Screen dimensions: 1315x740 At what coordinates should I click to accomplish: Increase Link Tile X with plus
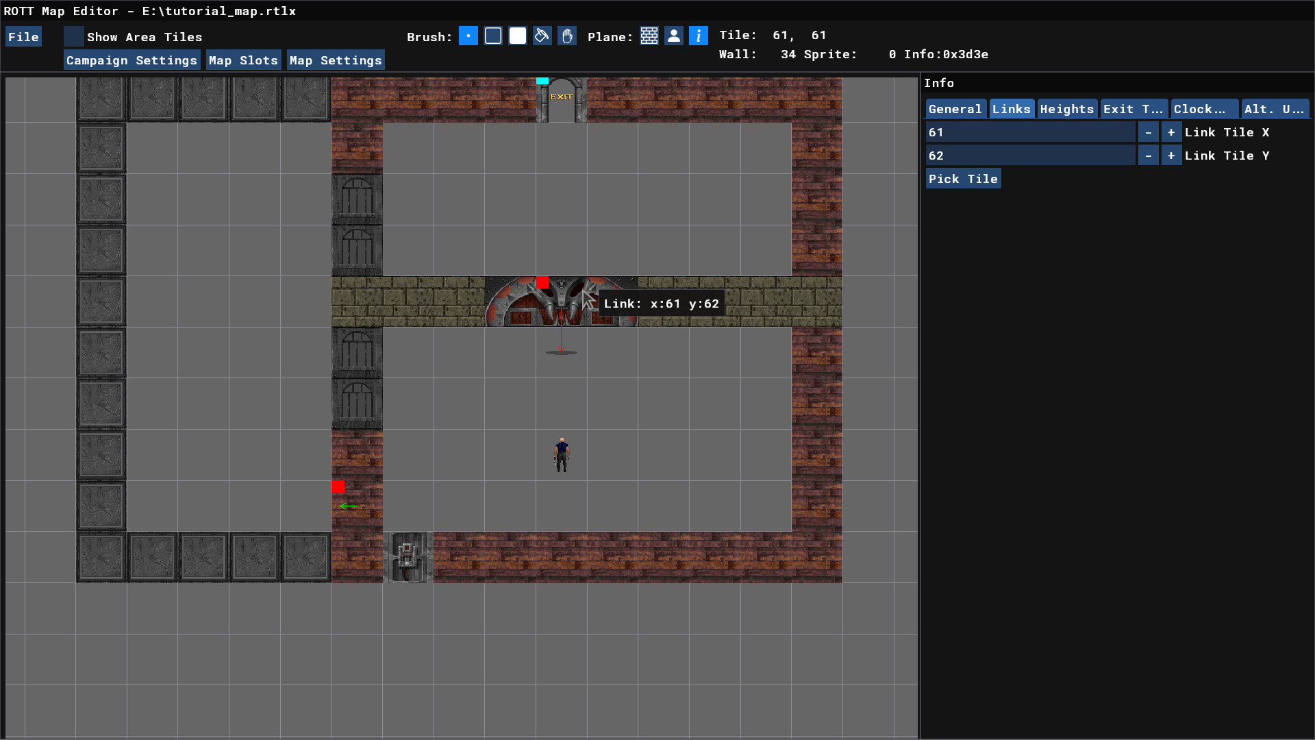point(1171,132)
